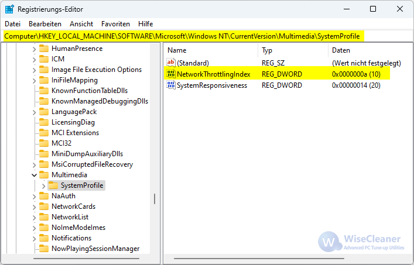
Task: Click the data 0x00000014 (20)
Action: 356,85
